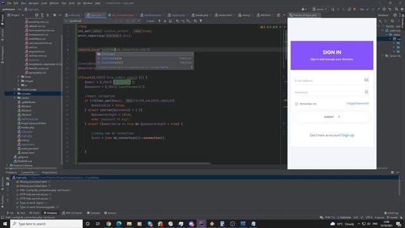Screen dimensions: 405x228
Task: Open the Help menu
Action: point(97,3)
